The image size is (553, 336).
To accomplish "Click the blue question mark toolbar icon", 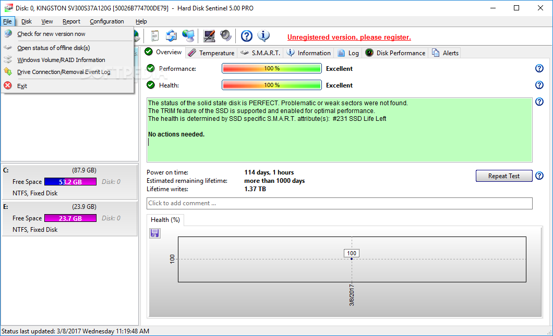I will [247, 35].
